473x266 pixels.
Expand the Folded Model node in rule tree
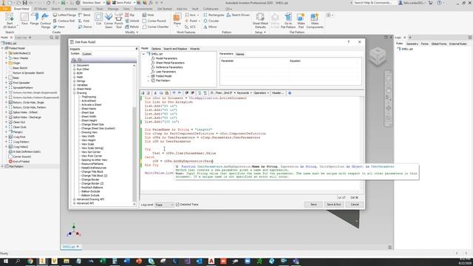(x=149, y=76)
